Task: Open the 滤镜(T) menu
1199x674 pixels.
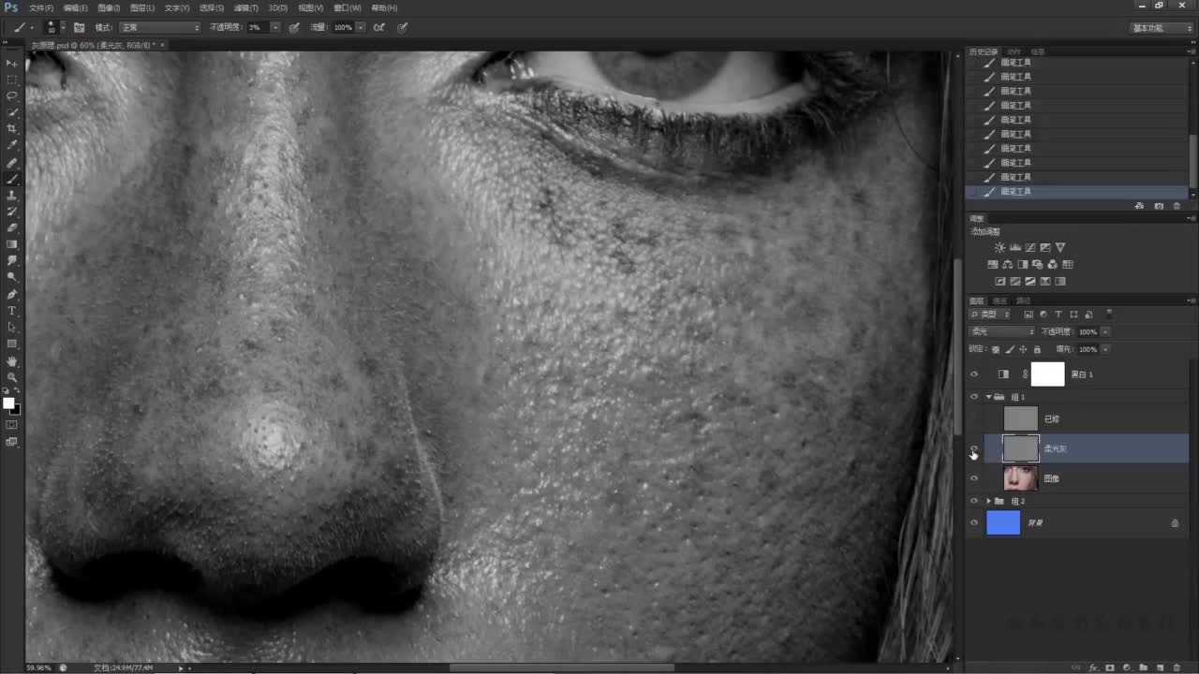Action: click(x=245, y=7)
